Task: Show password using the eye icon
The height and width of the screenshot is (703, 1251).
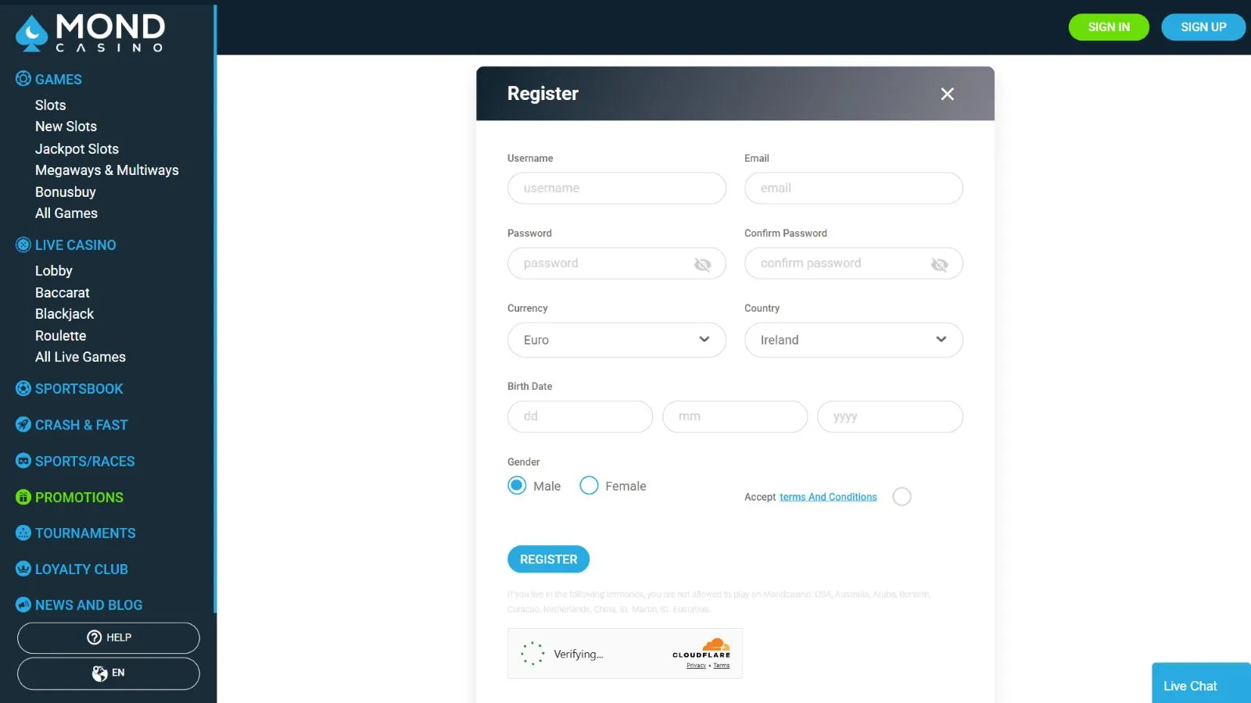Action: point(702,265)
